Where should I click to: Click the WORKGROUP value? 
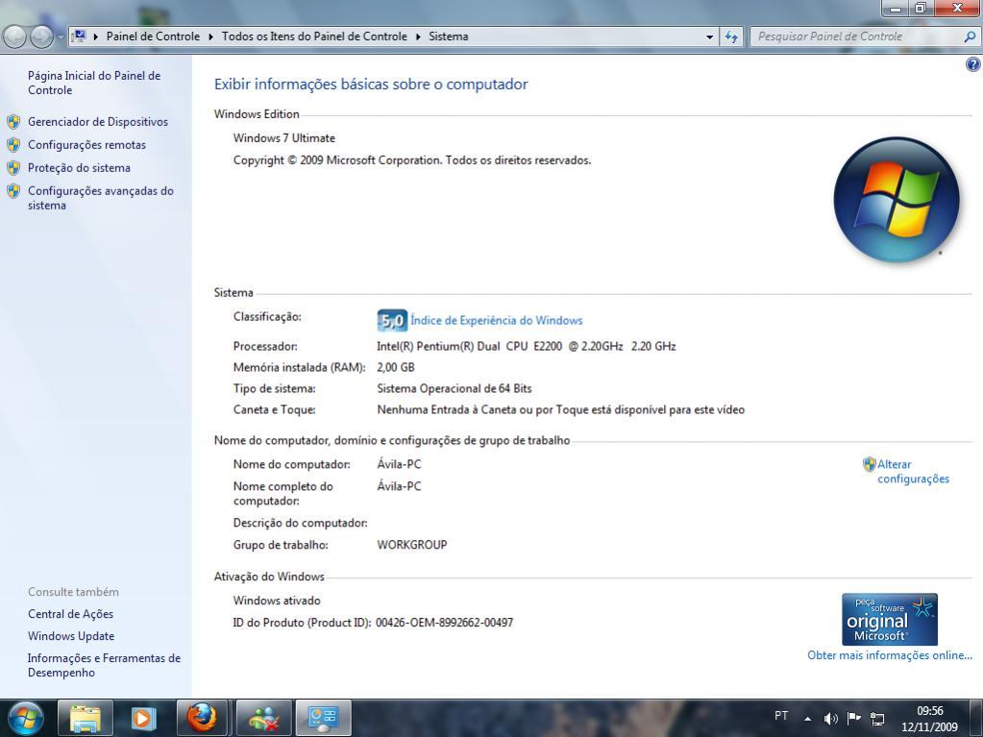pos(412,545)
